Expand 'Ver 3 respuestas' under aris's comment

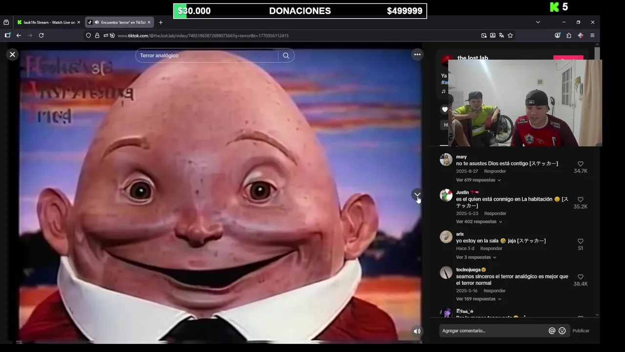point(476,257)
